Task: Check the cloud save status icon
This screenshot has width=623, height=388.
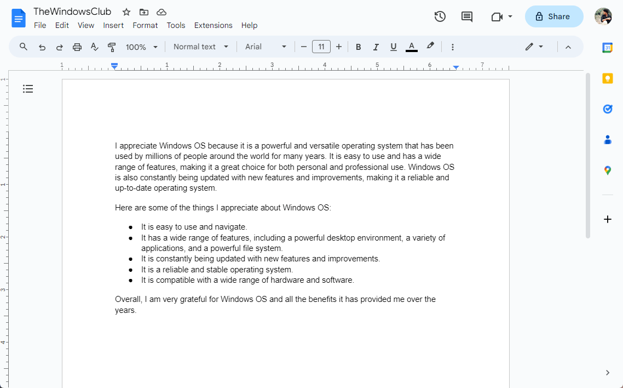Action: 161,12
